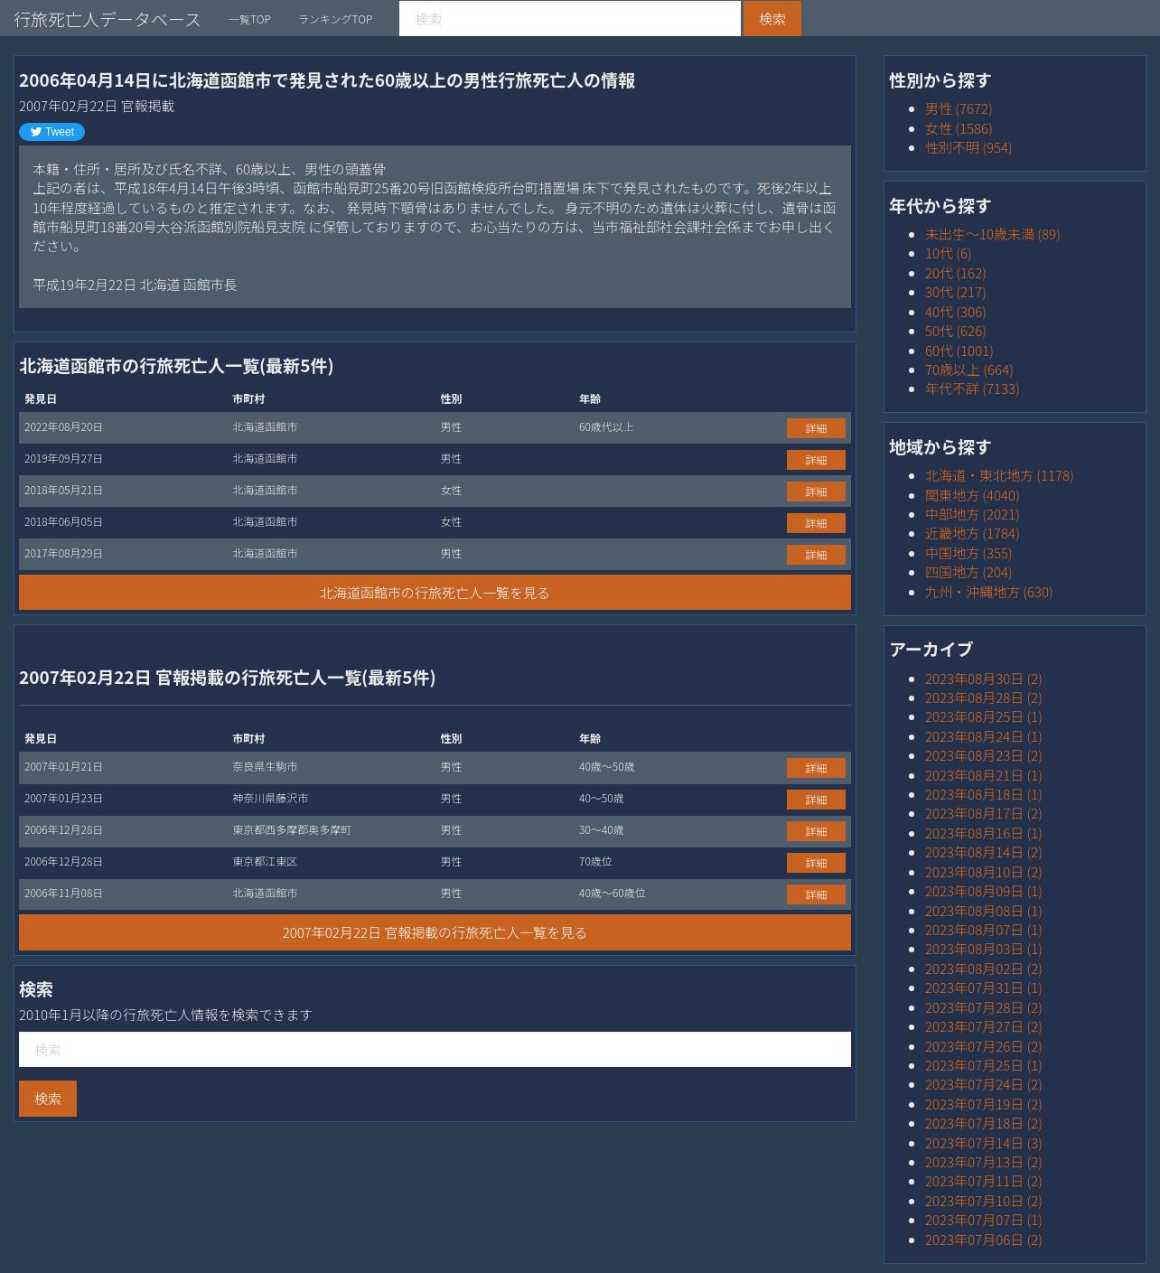Open archive 2023年07月14日 (3)
This screenshot has width=1160, height=1273.
[x=984, y=1143]
